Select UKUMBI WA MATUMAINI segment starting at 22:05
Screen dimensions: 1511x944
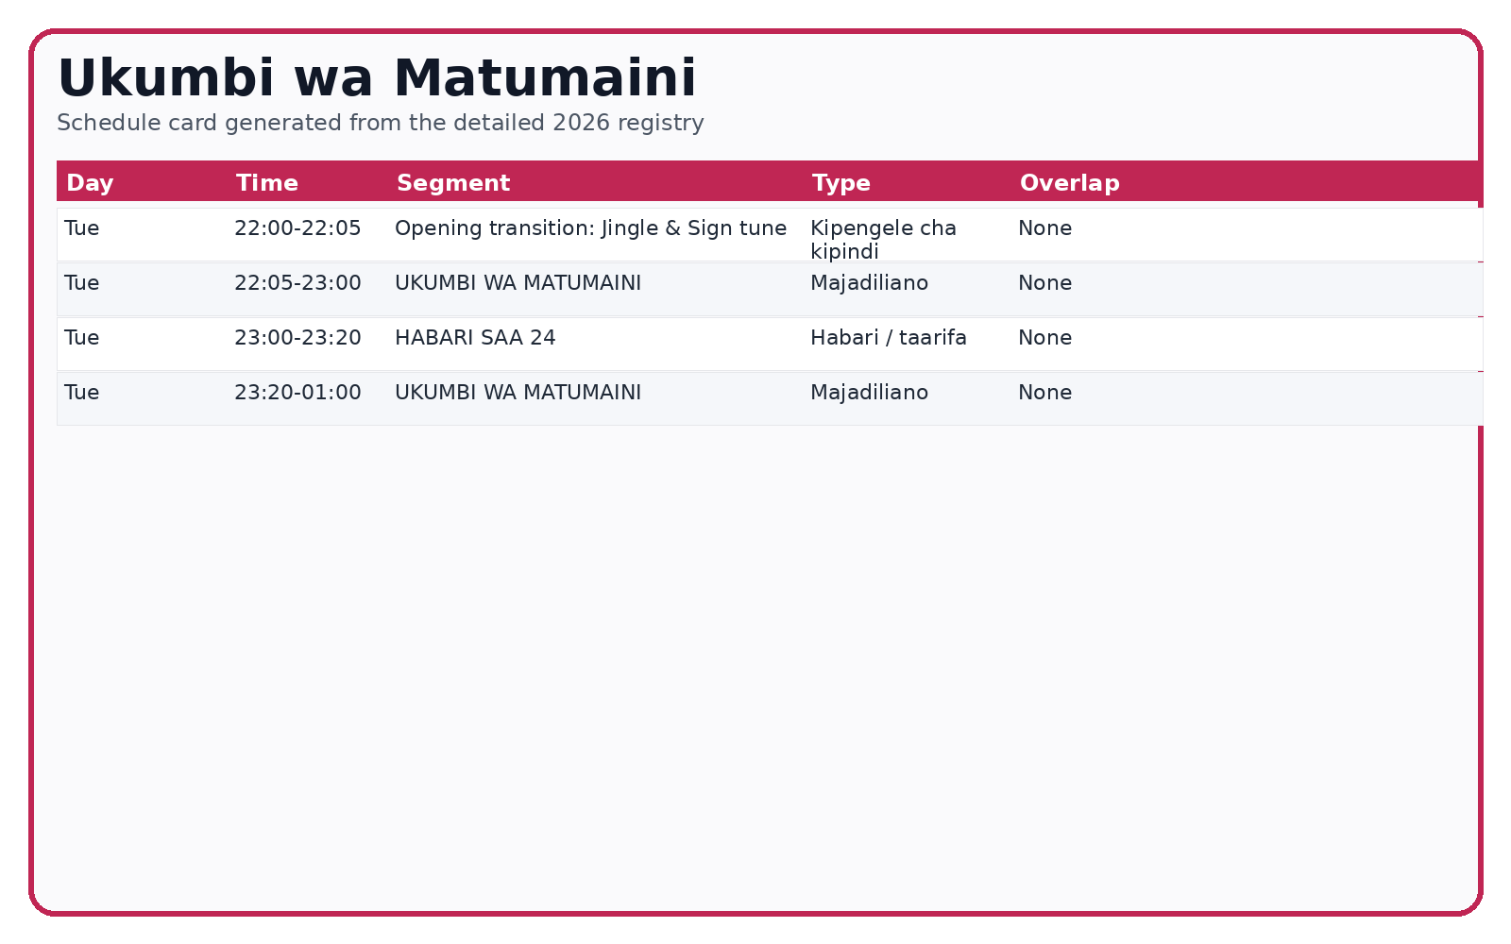pyautogui.click(x=518, y=283)
